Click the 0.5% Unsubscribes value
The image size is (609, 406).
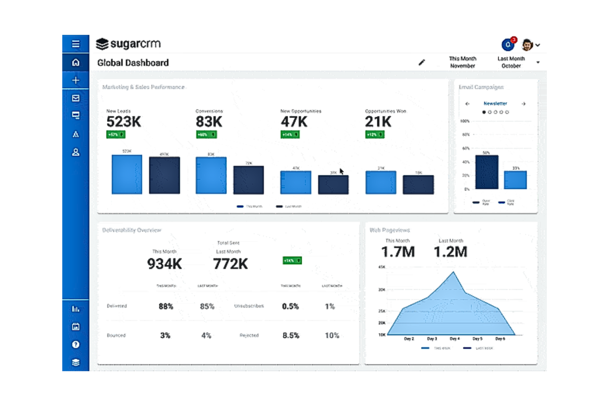point(291,306)
